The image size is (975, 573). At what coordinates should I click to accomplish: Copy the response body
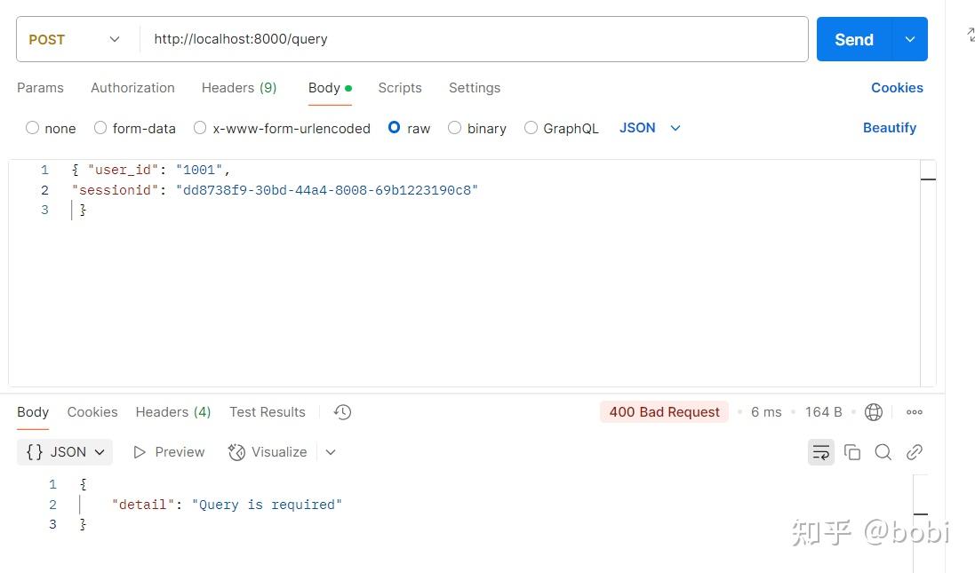851,452
